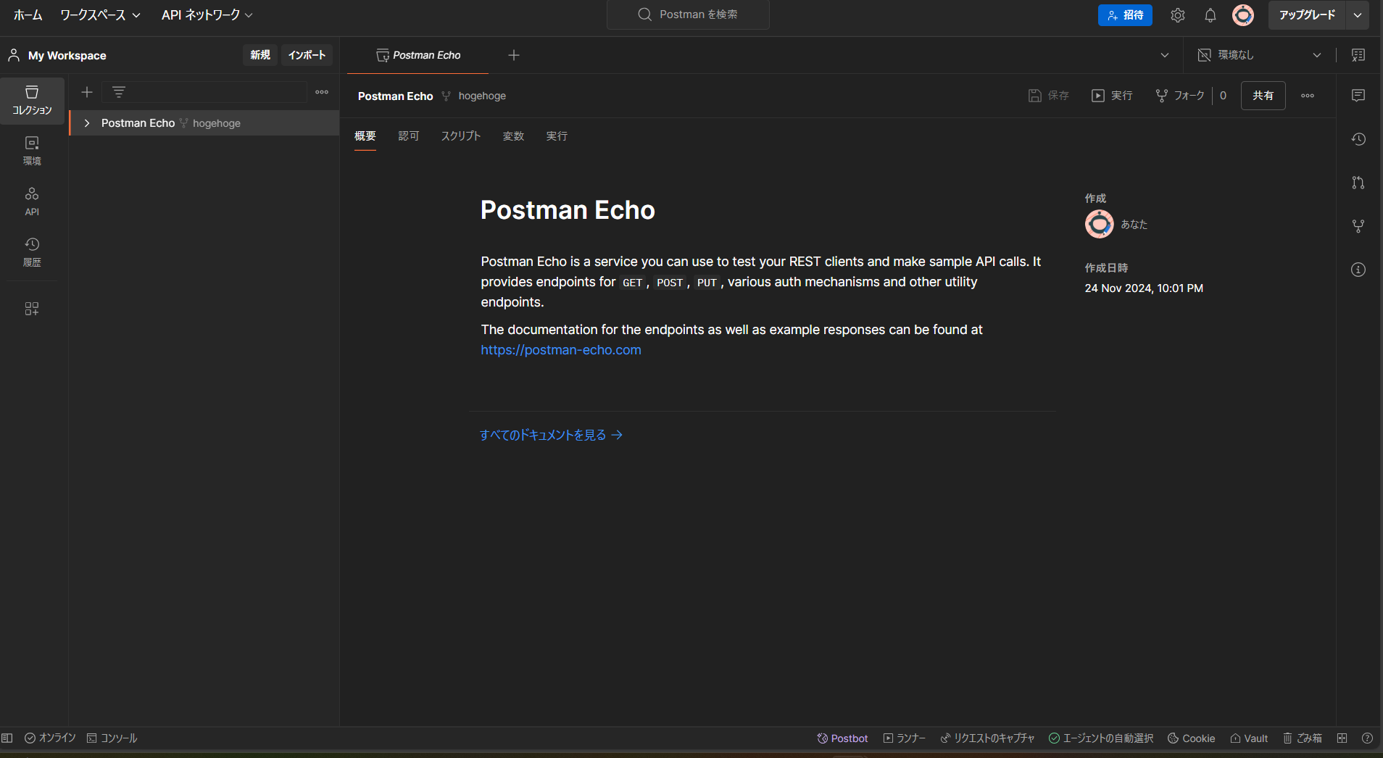The width and height of the screenshot is (1383, 758).
Task: Open Vault in status bar
Action: tap(1249, 738)
